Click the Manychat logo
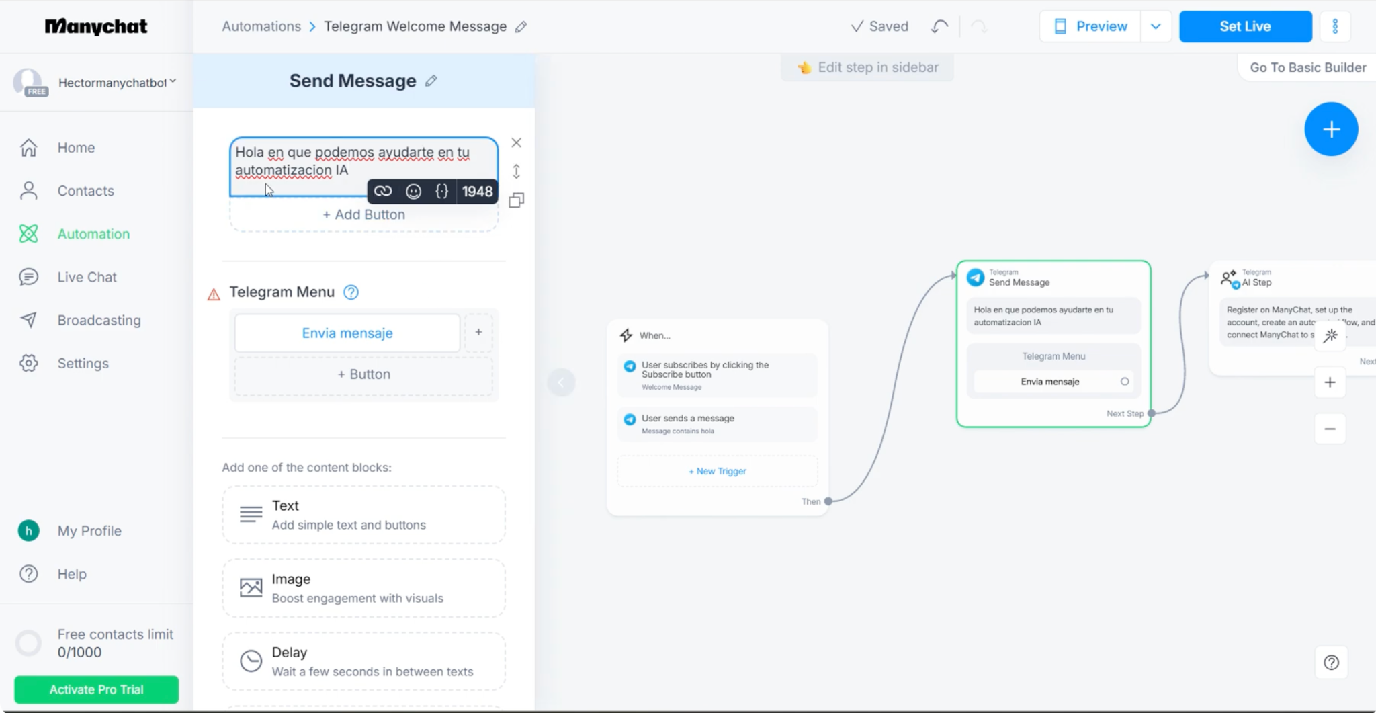The height and width of the screenshot is (713, 1376). 96,26
